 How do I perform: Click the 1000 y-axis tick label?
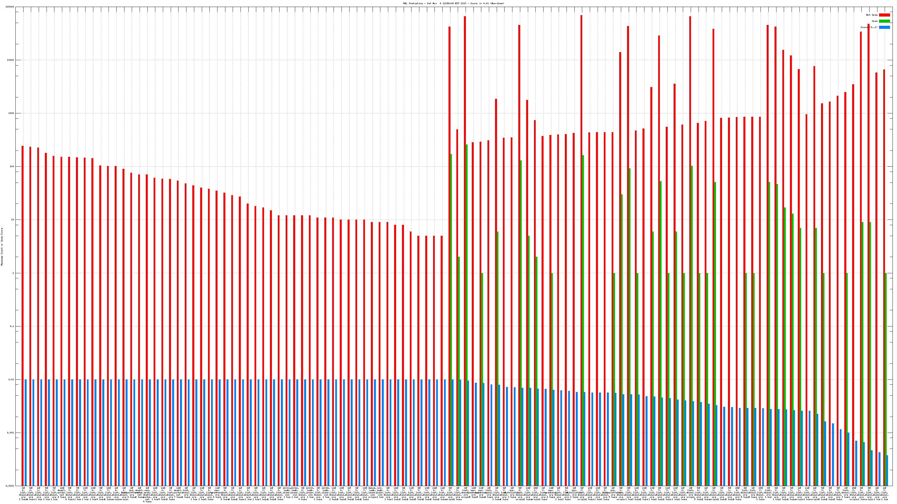(x=11, y=113)
